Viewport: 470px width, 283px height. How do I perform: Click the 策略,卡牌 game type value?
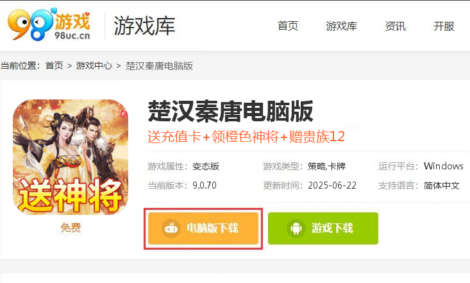pyautogui.click(x=326, y=166)
